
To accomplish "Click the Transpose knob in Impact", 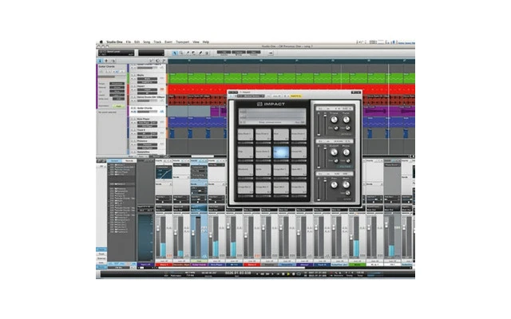I will pos(334,120).
